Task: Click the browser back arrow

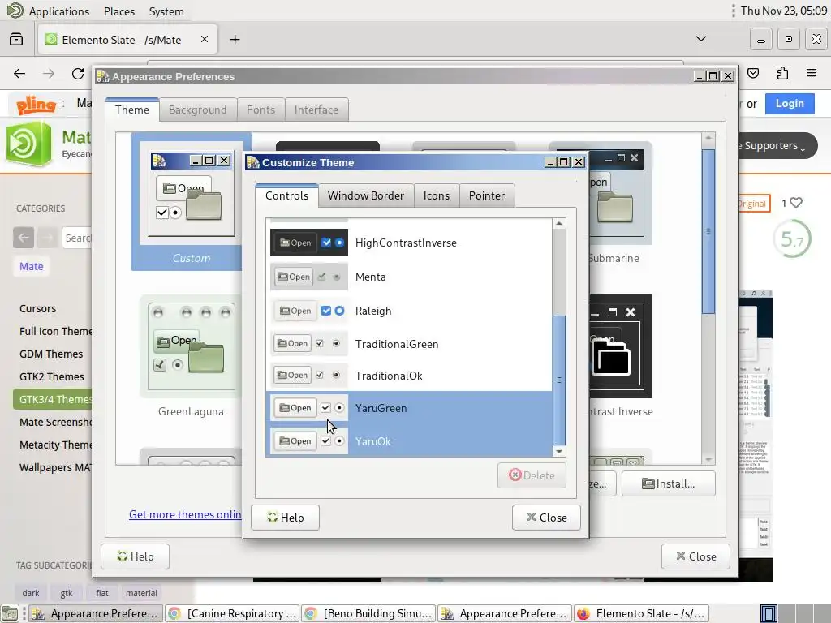Action: coord(19,74)
